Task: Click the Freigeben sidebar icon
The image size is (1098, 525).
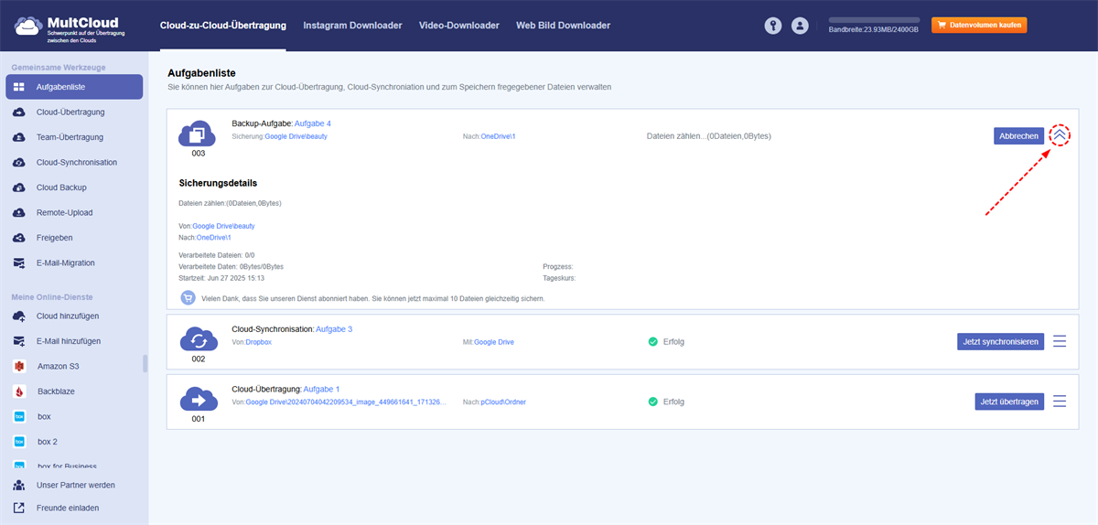Action: (x=19, y=238)
